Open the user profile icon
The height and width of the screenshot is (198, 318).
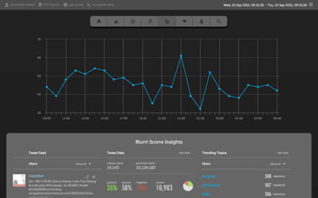[201, 22]
